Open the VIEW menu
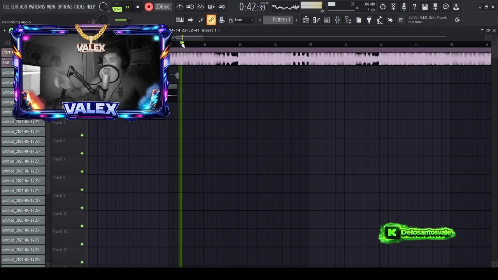The height and width of the screenshot is (280, 498). (51, 7)
